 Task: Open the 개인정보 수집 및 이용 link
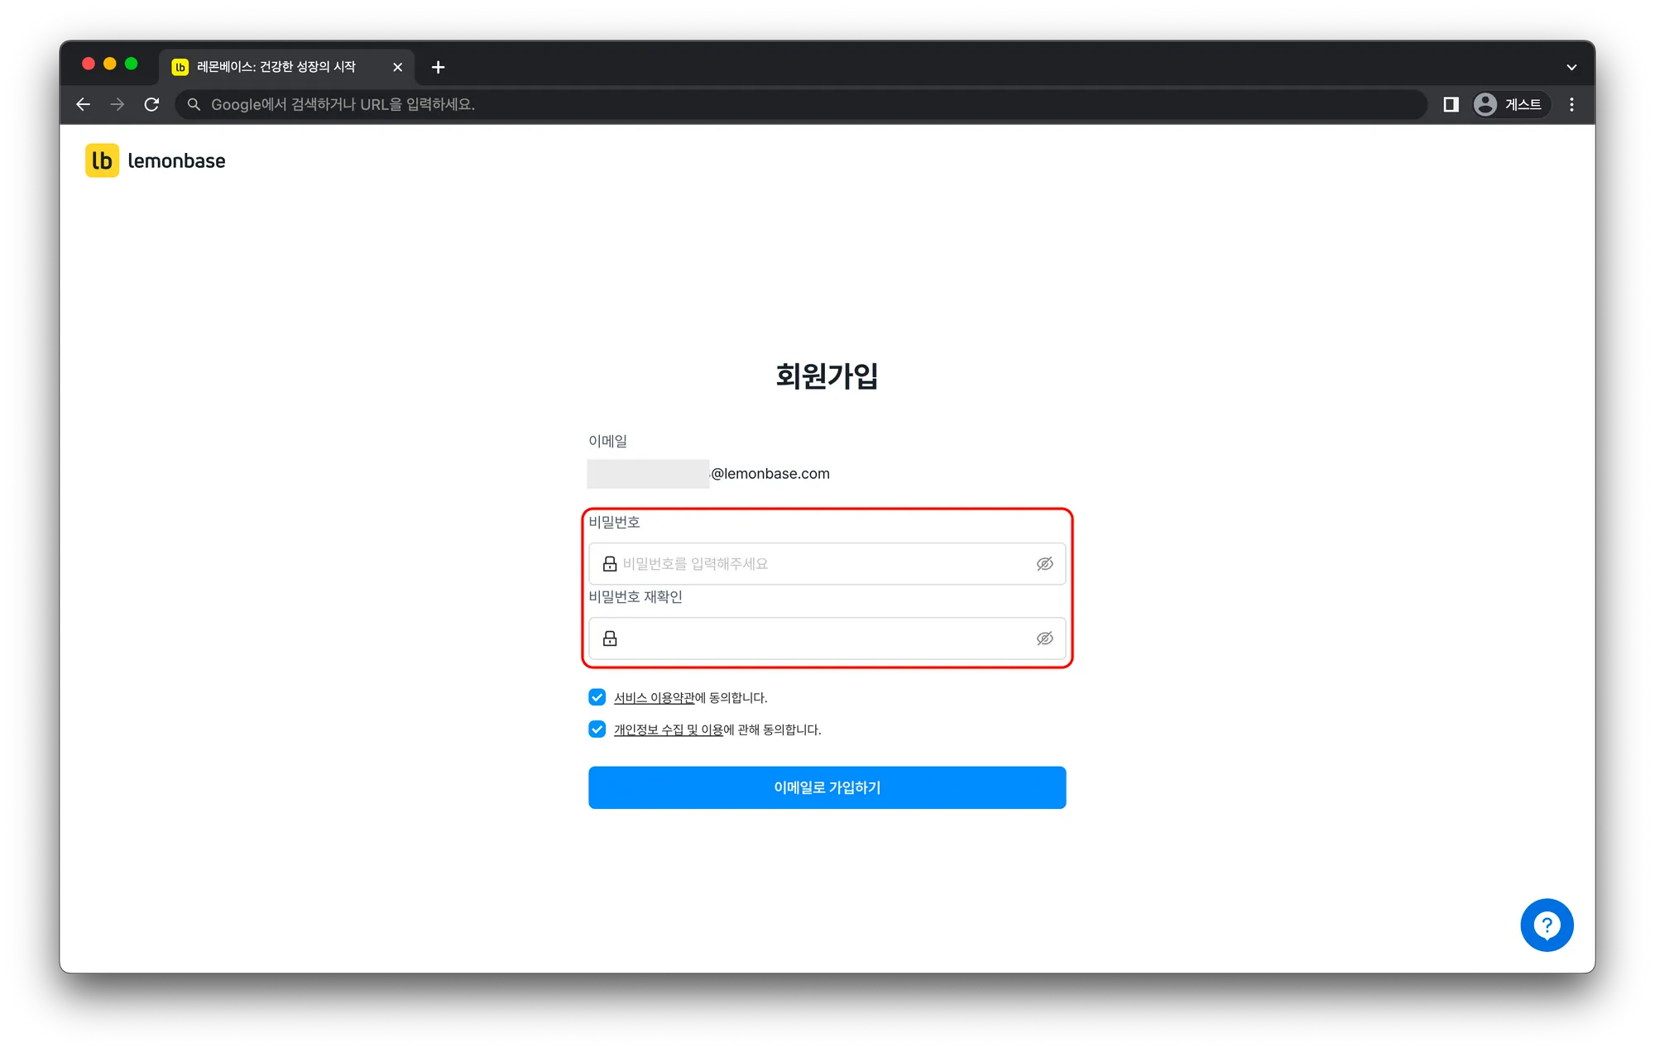(x=668, y=729)
